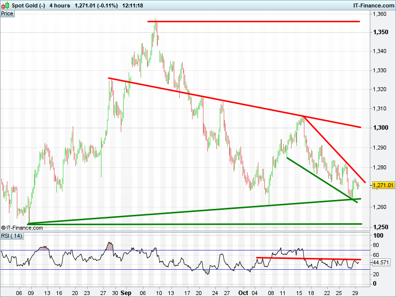
Task: Click the 1,310 price axis label
Action: [x=380, y=108]
